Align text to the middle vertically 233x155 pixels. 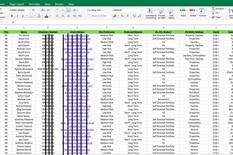[63, 10]
